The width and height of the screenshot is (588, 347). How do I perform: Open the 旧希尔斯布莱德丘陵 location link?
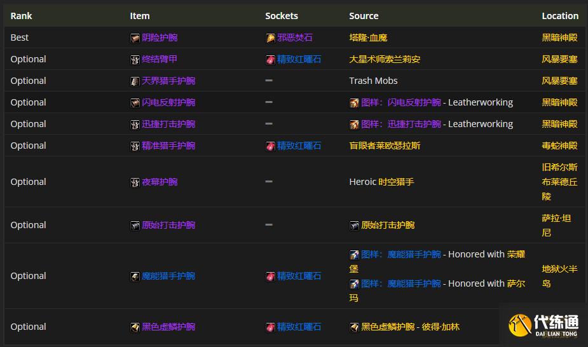click(559, 182)
